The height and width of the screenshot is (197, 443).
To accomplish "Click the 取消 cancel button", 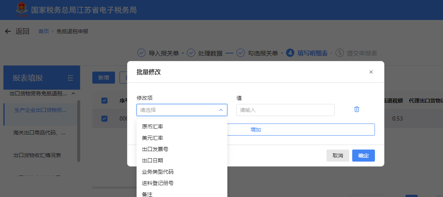I will click(x=337, y=156).
